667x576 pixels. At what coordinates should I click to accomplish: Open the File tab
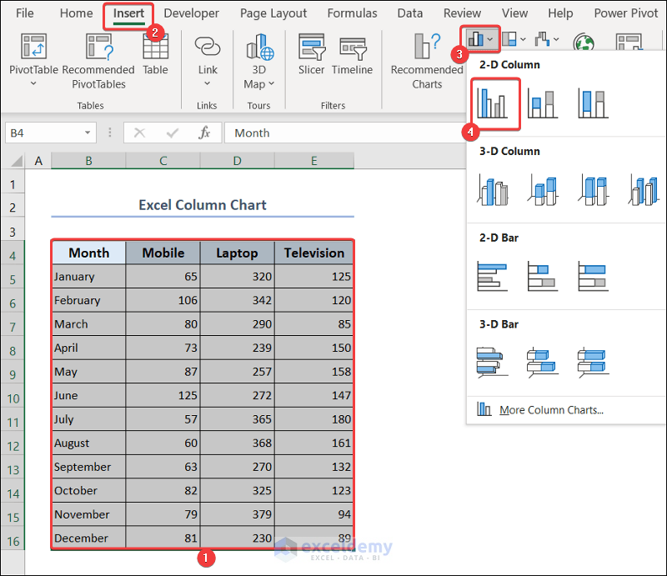[25, 13]
